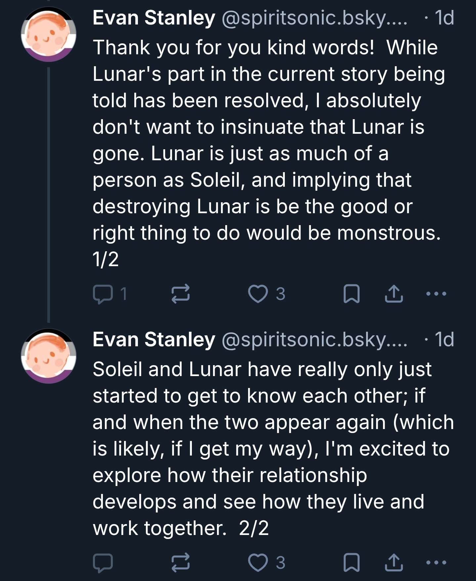Open Evan Stanley's name on first post
The height and width of the screenshot is (581, 476).
154,18
